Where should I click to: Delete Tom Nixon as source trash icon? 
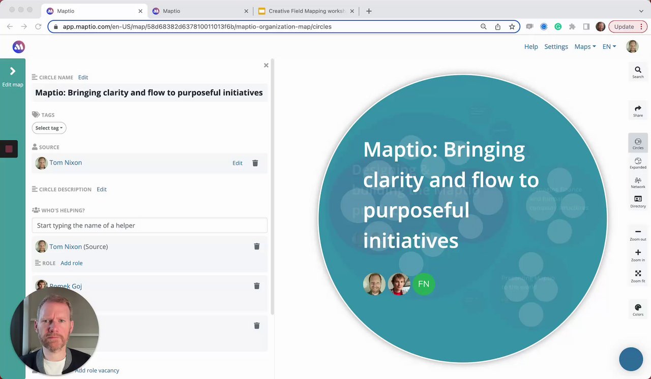tap(255, 163)
